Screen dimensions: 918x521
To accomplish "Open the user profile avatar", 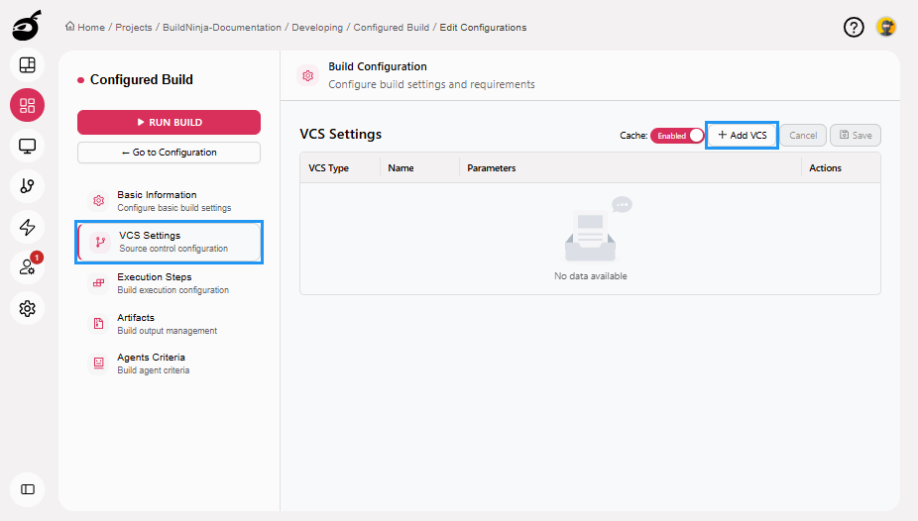I will click(886, 27).
